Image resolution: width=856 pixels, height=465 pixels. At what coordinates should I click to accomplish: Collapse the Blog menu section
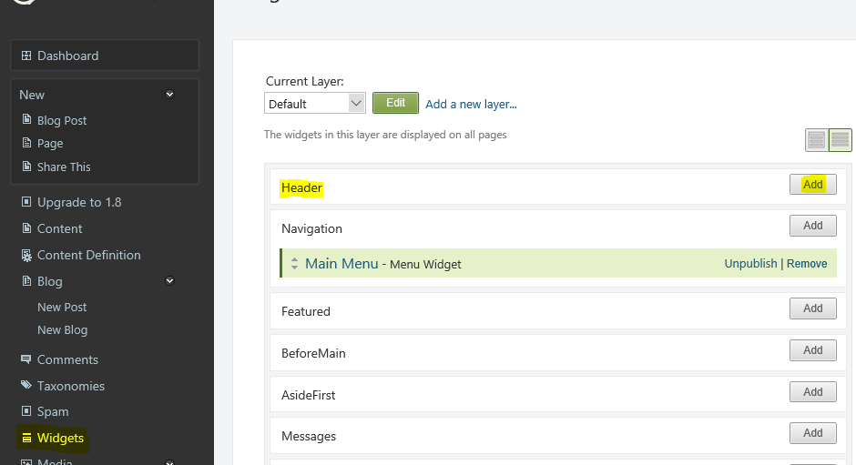coord(169,281)
